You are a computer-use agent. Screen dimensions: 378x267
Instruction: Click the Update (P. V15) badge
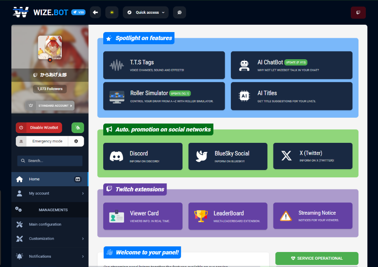pyautogui.click(x=296, y=62)
